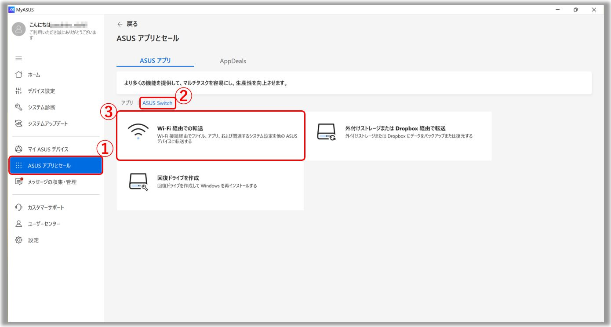
Task: Open the Wi-Fi 経由での転送 card title
Action: [180, 128]
